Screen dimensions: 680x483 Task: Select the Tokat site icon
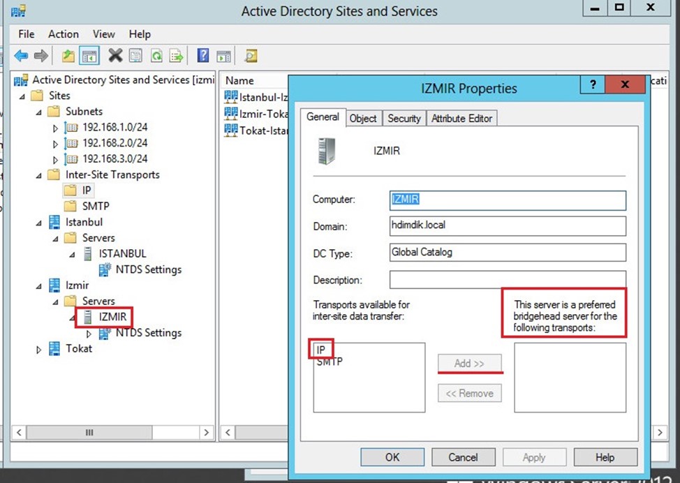(x=54, y=348)
